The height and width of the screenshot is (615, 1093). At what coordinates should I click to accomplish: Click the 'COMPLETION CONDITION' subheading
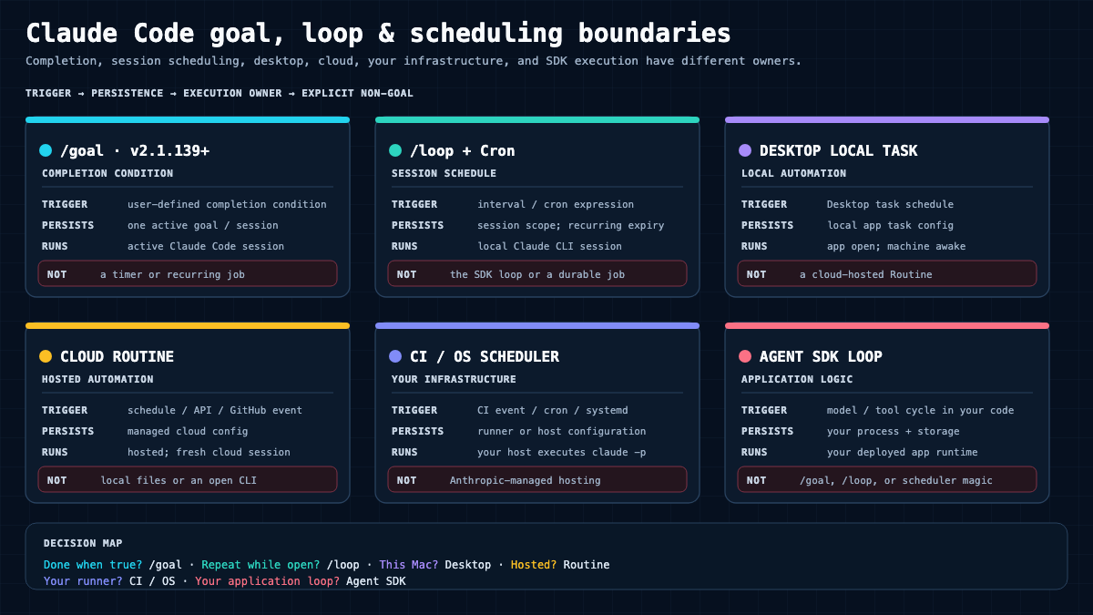pyautogui.click(x=107, y=173)
